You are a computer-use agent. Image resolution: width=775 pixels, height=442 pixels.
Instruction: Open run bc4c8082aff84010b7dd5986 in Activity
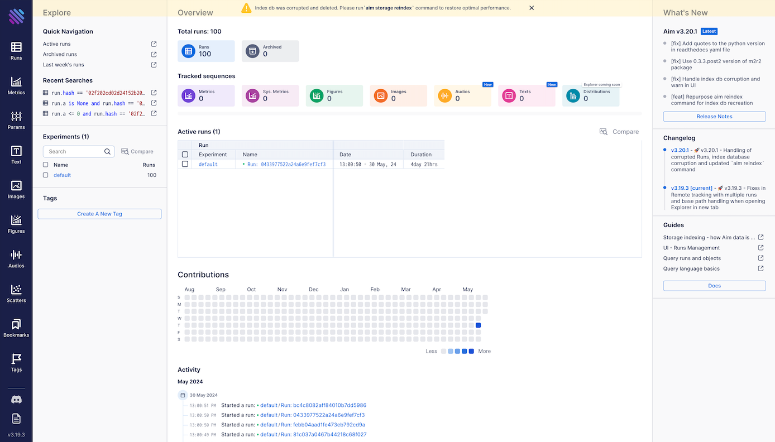[323, 405]
